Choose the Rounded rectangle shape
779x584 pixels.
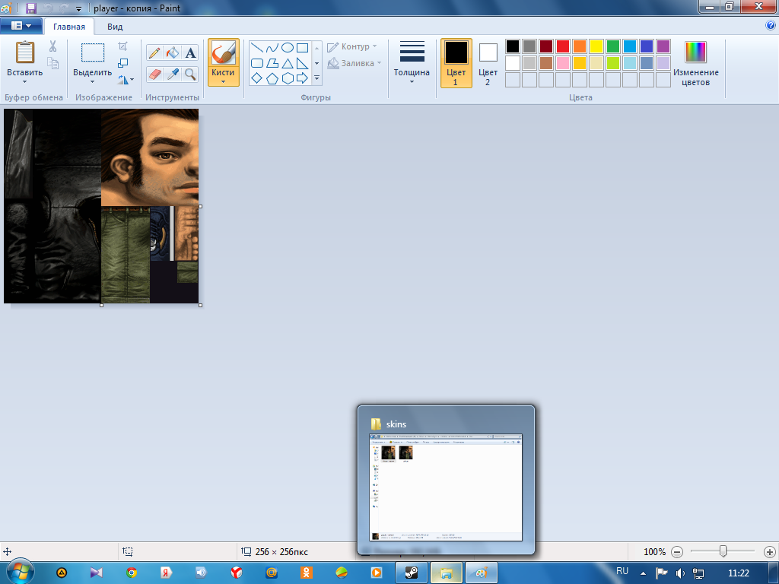257,63
